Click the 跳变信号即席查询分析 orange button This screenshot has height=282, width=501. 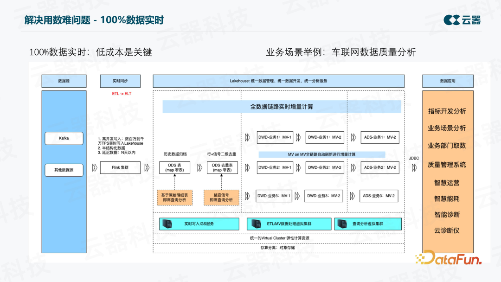pos(221,197)
